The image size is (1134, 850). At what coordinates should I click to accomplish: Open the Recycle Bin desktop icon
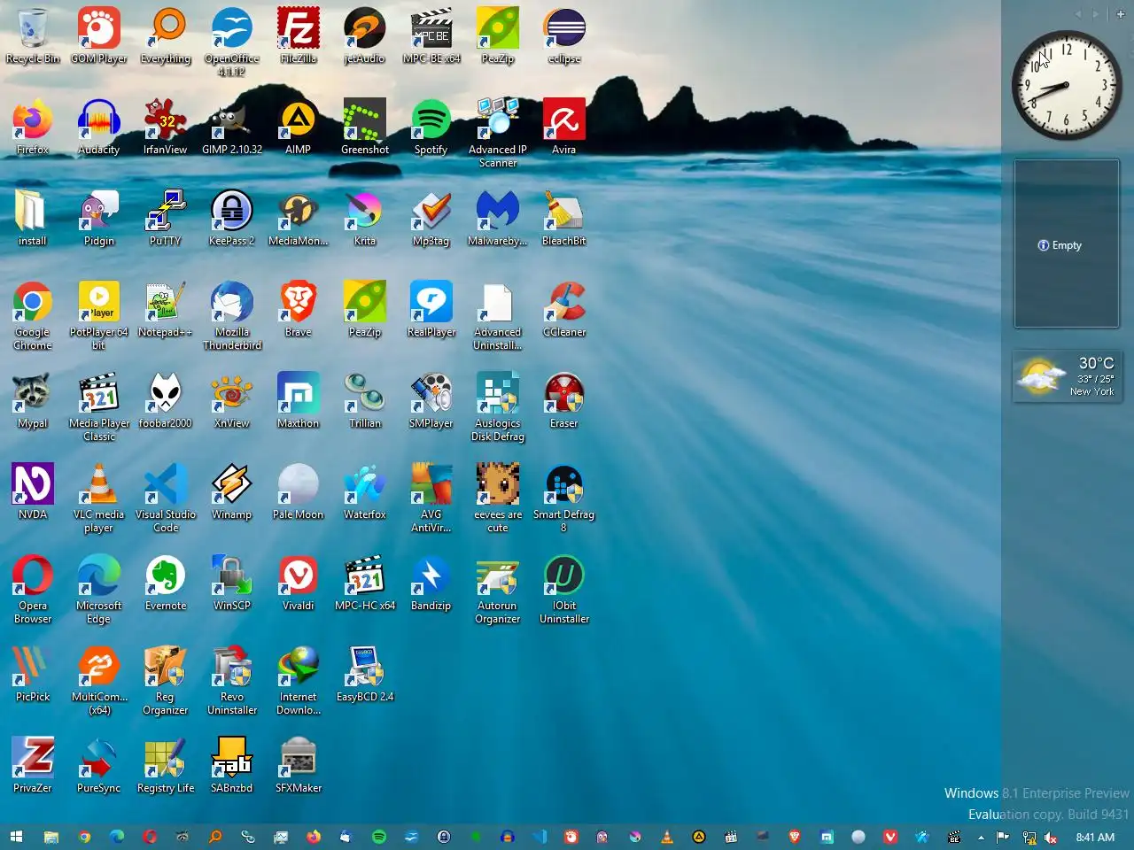click(x=33, y=36)
